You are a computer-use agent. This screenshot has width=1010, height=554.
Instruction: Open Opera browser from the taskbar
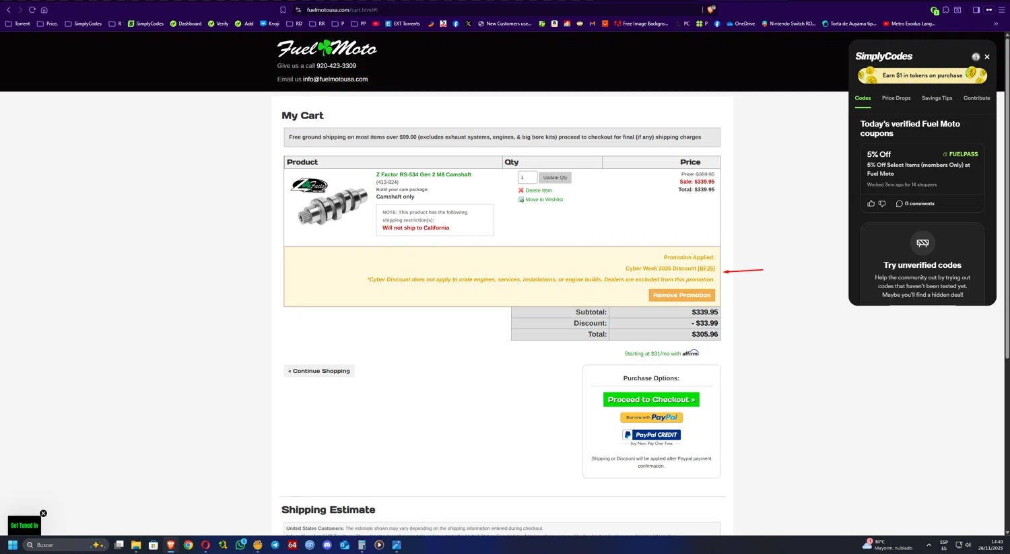coord(205,545)
